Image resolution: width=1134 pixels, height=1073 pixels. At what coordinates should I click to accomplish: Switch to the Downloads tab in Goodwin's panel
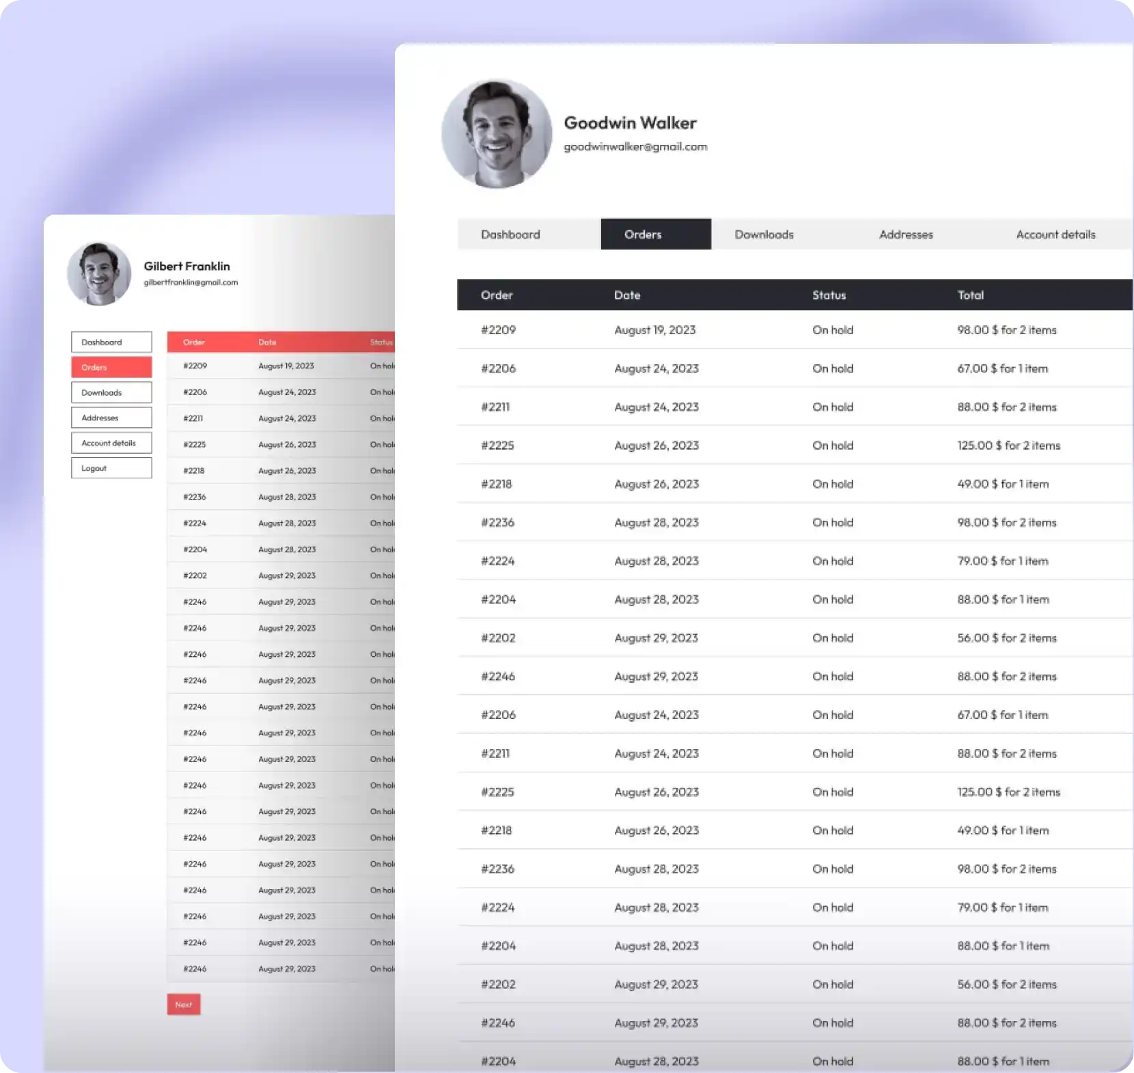[x=764, y=234]
